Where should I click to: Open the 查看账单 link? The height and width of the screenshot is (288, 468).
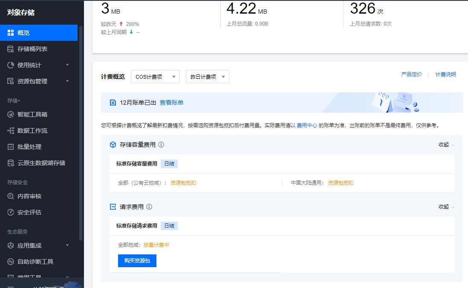point(171,103)
